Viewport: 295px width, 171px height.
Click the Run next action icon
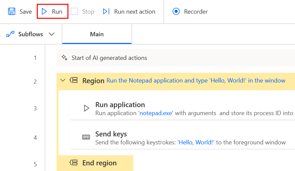pyautogui.click(x=106, y=12)
